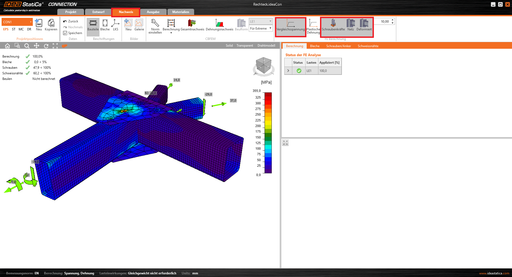
Task: Click the zoom magnifier icon in viewport toolbar
Action: point(27,46)
